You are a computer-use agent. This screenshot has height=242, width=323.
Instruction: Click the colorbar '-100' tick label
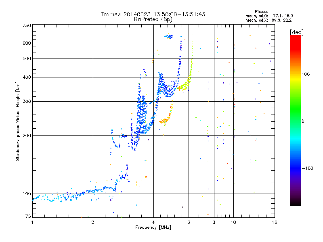308,168
